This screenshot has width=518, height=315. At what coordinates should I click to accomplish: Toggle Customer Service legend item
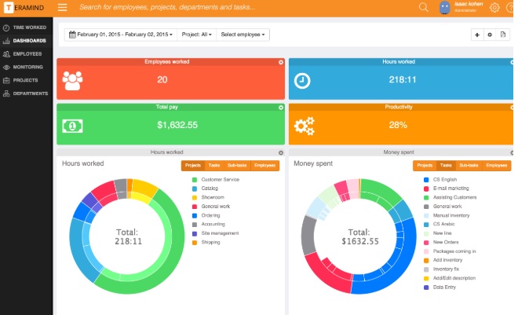pos(218,180)
